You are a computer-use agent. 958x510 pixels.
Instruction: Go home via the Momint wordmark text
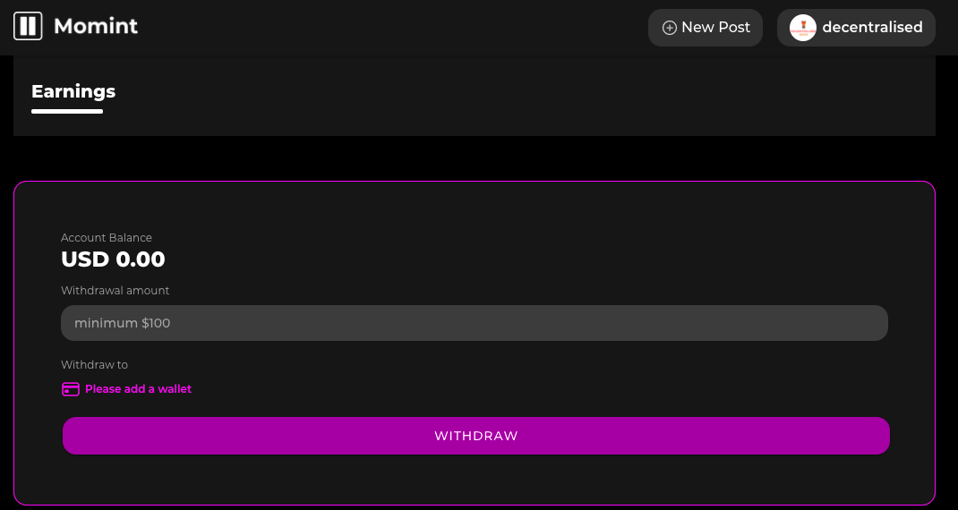point(96,26)
